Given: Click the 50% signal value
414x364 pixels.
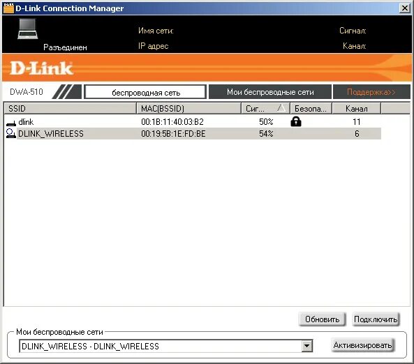Looking at the screenshot, I should [x=266, y=122].
